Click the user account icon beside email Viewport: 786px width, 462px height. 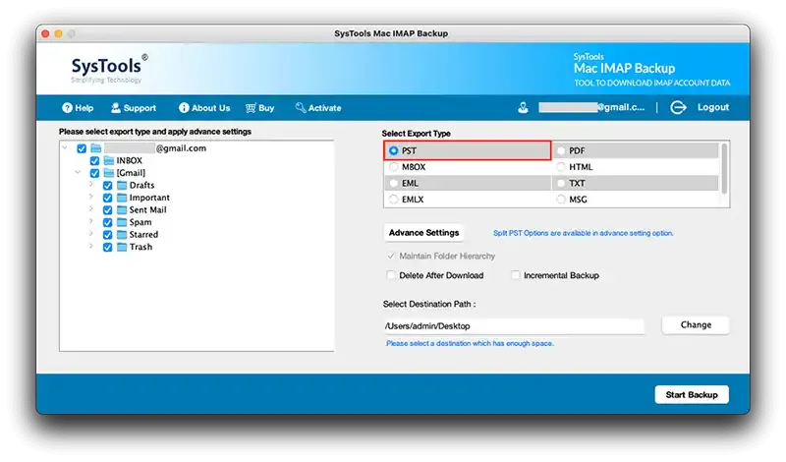pos(523,107)
